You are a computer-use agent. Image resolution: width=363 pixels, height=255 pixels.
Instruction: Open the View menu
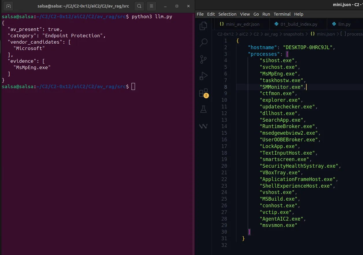click(245, 14)
